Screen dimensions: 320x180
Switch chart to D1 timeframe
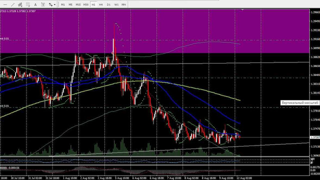click(x=108, y=4)
